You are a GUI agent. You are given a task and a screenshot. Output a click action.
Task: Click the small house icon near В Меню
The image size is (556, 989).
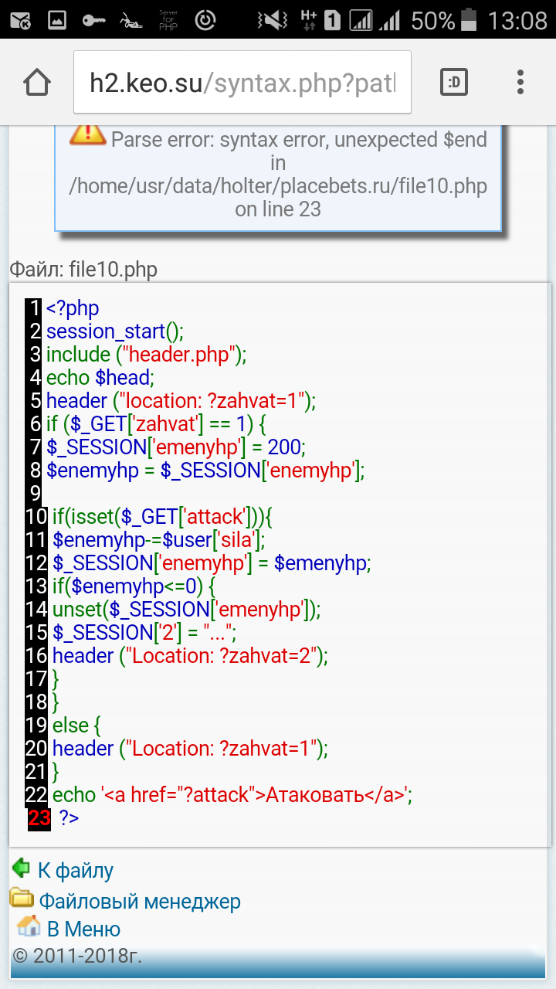click(29, 926)
